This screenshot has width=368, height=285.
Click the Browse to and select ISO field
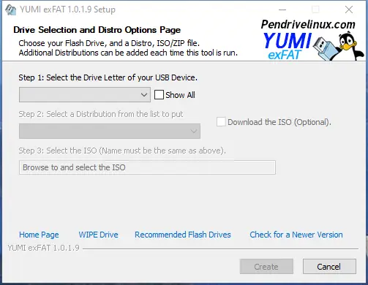tap(147, 167)
